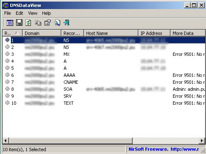
Task: Click Error 9501 text in SRV row
Action: click(189, 96)
